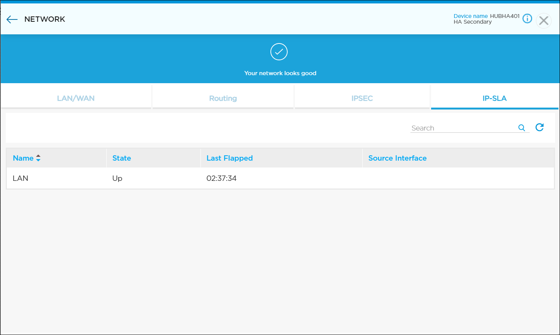
Task: Click the Up state cell
Action: [117, 178]
